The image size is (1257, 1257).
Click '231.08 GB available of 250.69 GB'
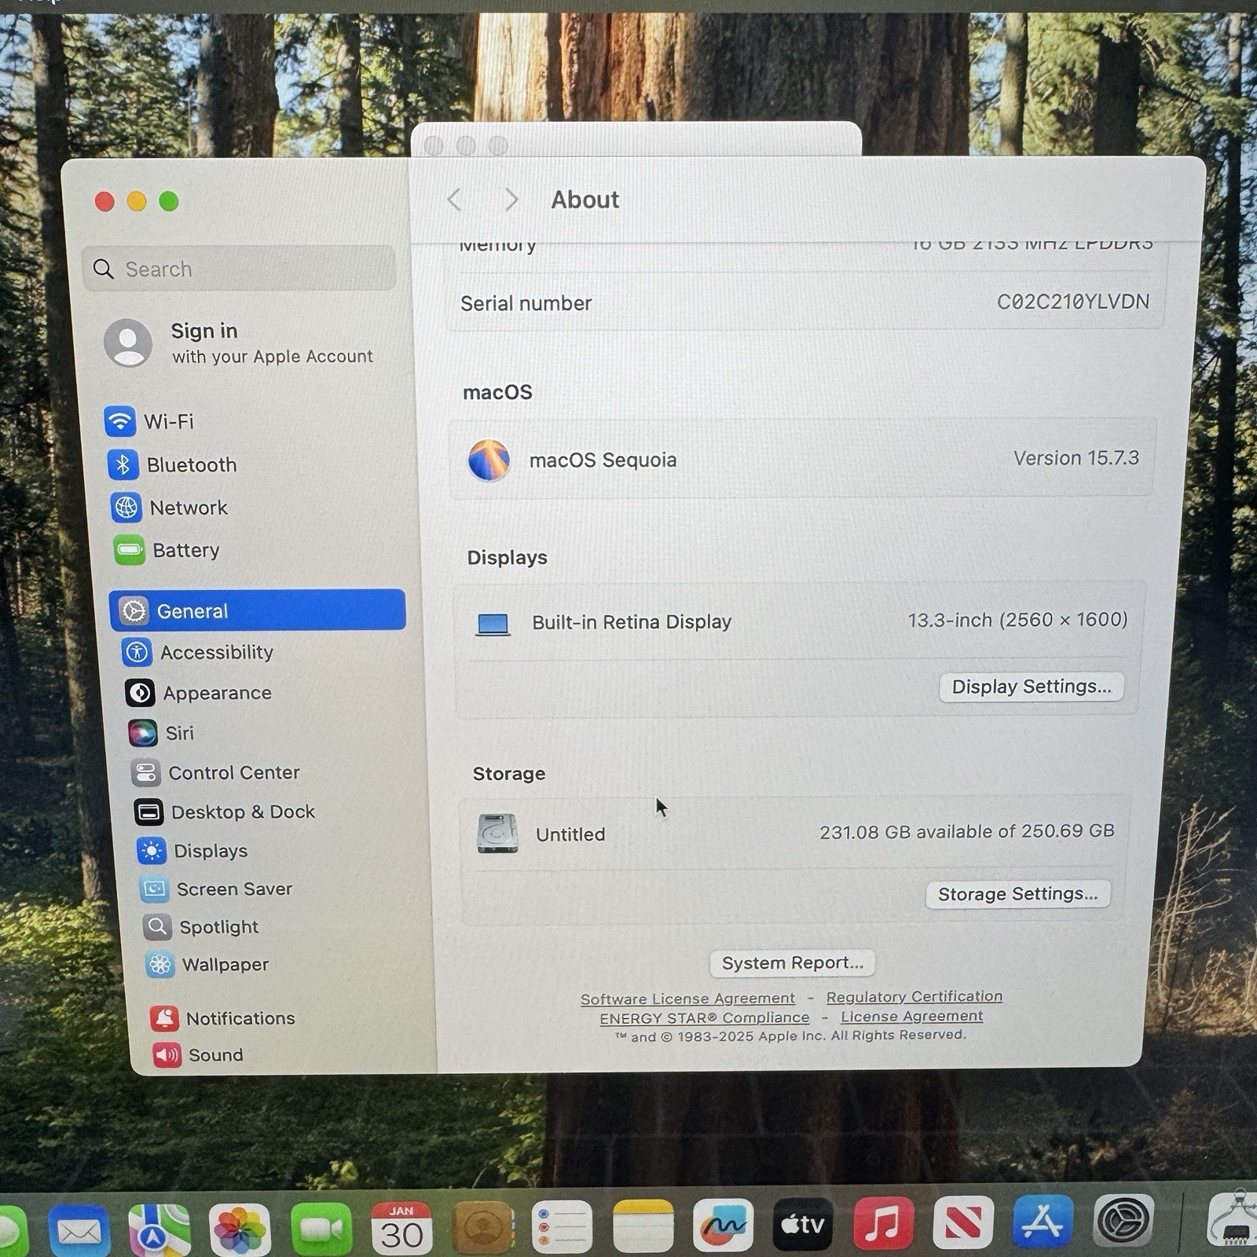coord(967,831)
